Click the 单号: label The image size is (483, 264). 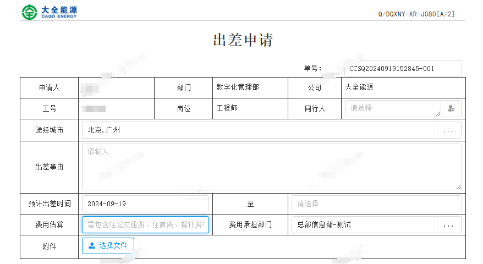[312, 68]
